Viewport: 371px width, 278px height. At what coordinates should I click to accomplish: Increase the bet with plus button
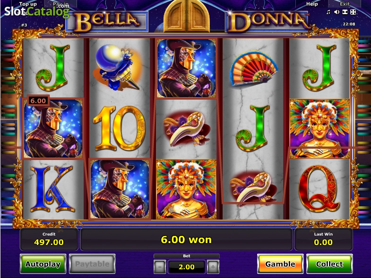tap(213, 267)
